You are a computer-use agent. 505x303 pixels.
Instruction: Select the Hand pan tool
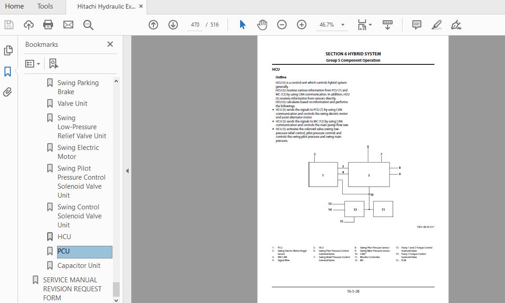pyautogui.click(x=262, y=25)
